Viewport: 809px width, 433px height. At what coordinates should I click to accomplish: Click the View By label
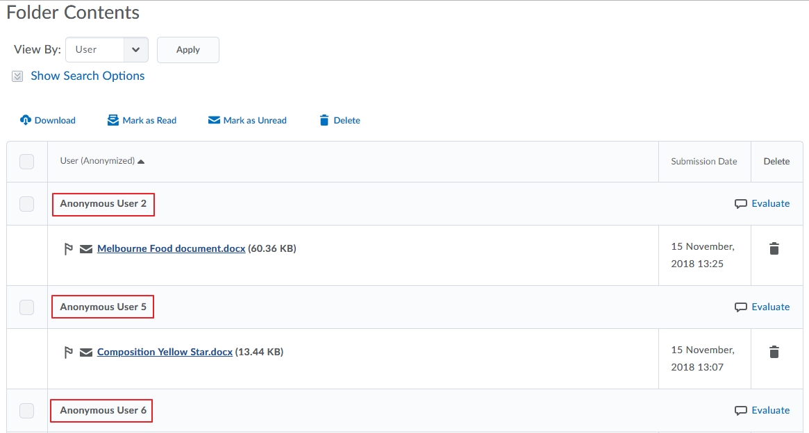pyautogui.click(x=37, y=49)
